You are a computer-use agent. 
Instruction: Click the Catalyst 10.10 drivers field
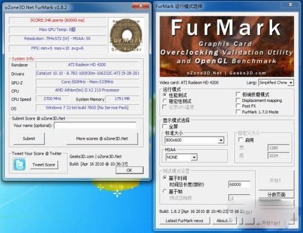[88, 73]
